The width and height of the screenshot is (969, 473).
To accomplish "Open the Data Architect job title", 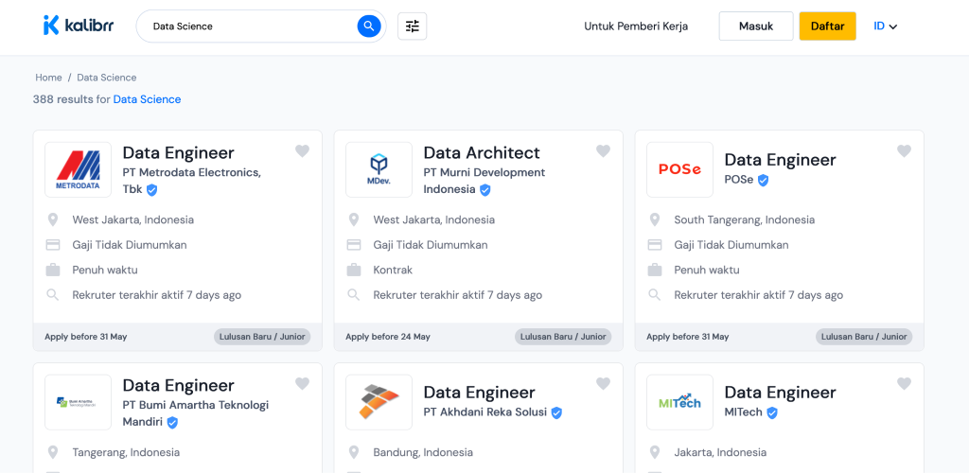I will (482, 152).
